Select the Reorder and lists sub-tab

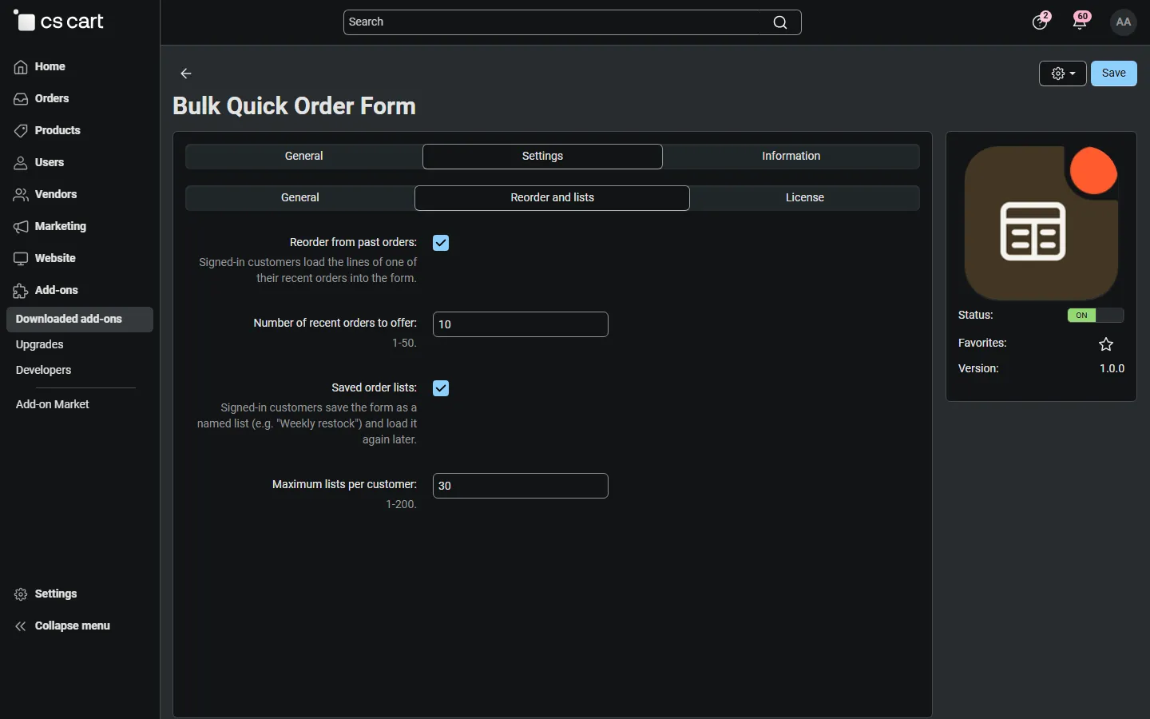pyautogui.click(x=553, y=198)
